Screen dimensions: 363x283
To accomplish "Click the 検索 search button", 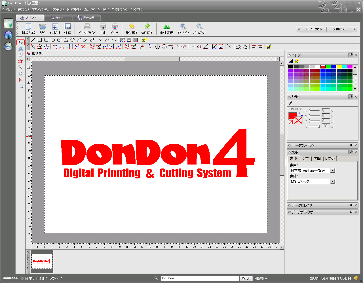I will (246, 278).
